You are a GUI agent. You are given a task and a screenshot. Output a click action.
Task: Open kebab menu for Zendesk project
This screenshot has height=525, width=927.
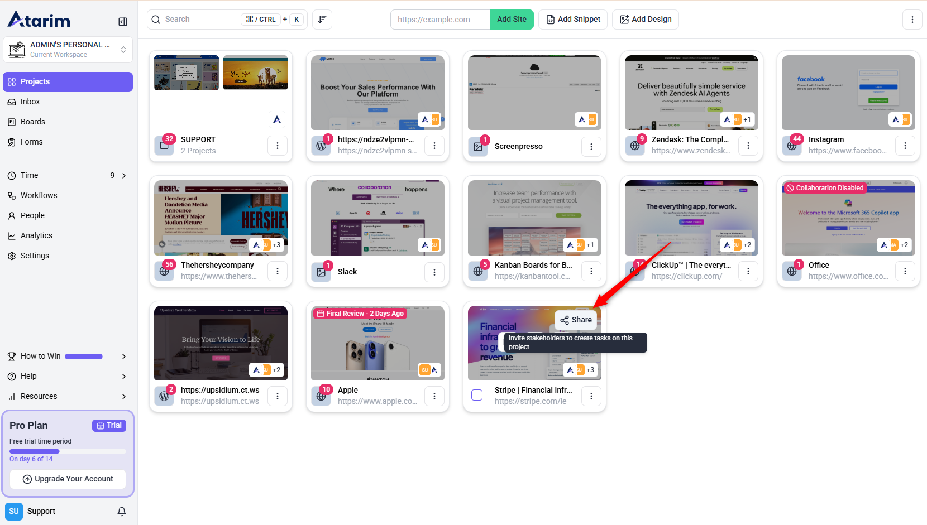[748, 145]
